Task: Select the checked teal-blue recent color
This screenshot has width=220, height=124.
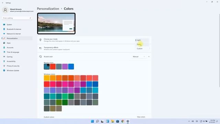Action: click(x=47, y=66)
